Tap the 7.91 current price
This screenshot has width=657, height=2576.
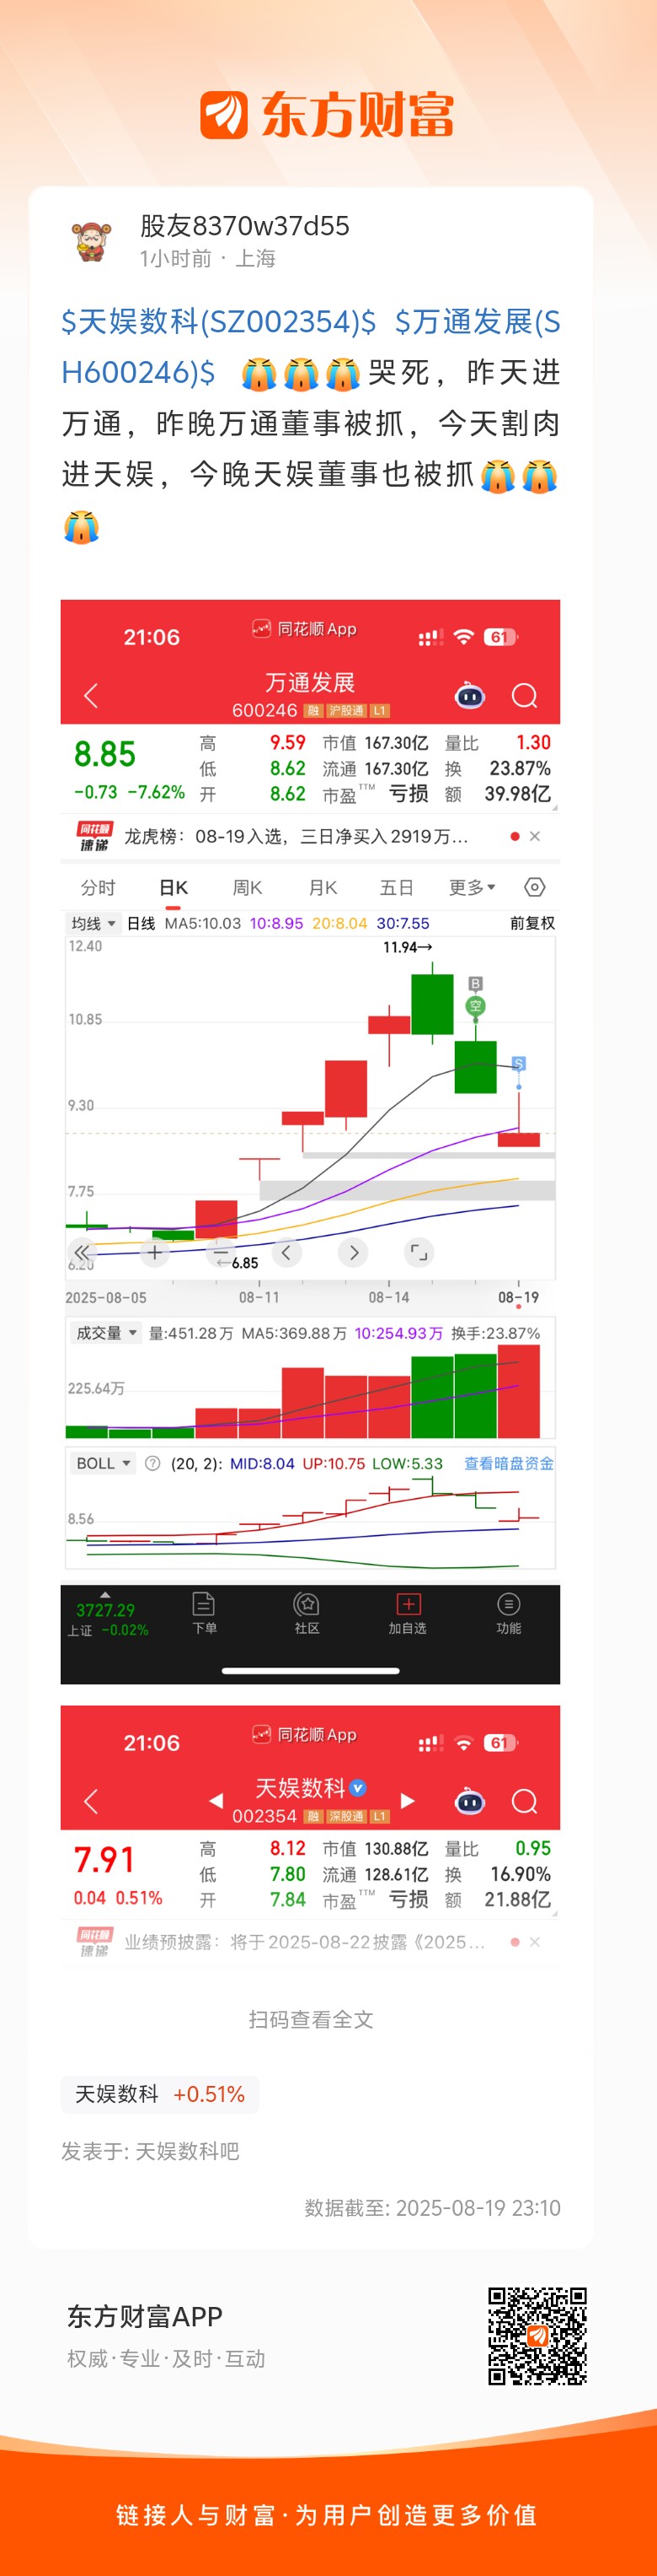(x=104, y=1860)
